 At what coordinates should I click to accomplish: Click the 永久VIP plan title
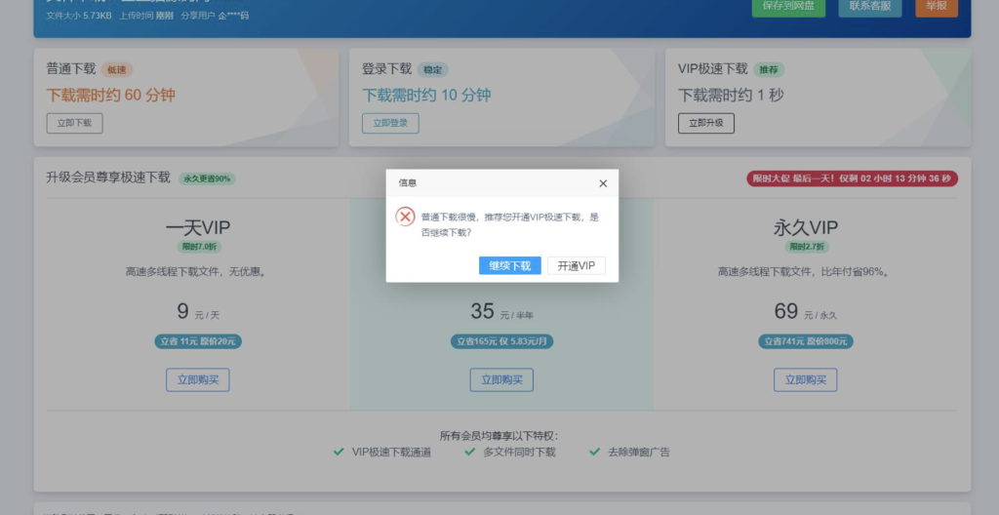805,227
